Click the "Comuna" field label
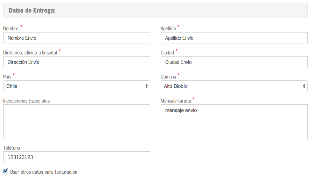Image resolution: width=320 pixels, height=181 pixels. [168, 77]
